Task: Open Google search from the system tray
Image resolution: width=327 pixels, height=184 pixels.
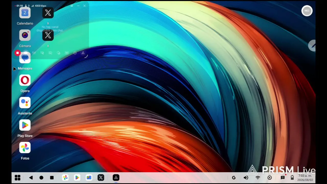Action: click(x=233, y=178)
